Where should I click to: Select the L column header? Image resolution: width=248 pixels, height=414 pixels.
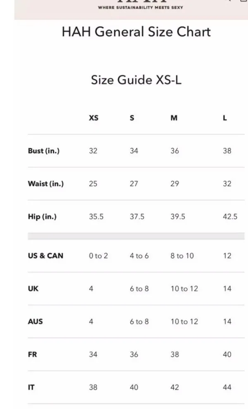pos(225,118)
